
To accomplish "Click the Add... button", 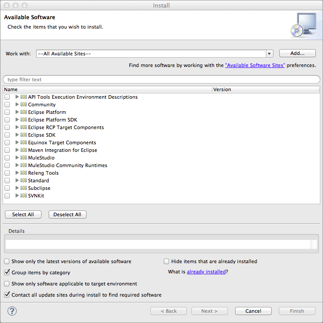I will [x=297, y=53].
